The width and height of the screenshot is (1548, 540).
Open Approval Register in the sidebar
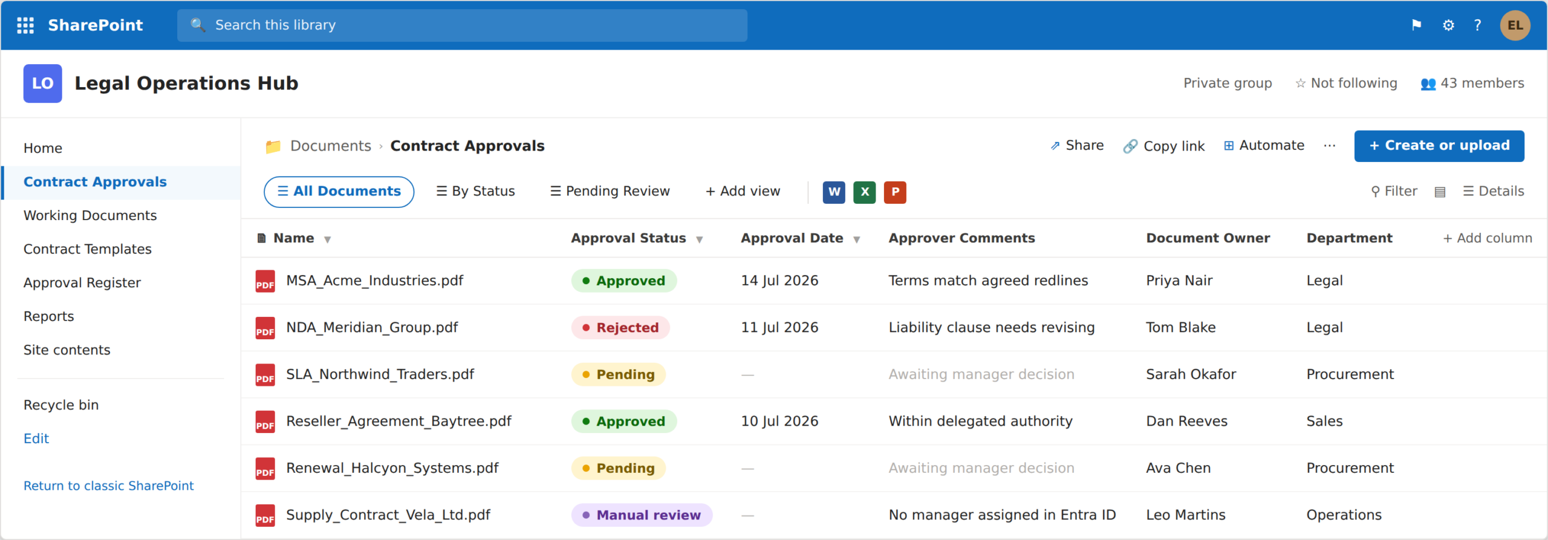(82, 283)
